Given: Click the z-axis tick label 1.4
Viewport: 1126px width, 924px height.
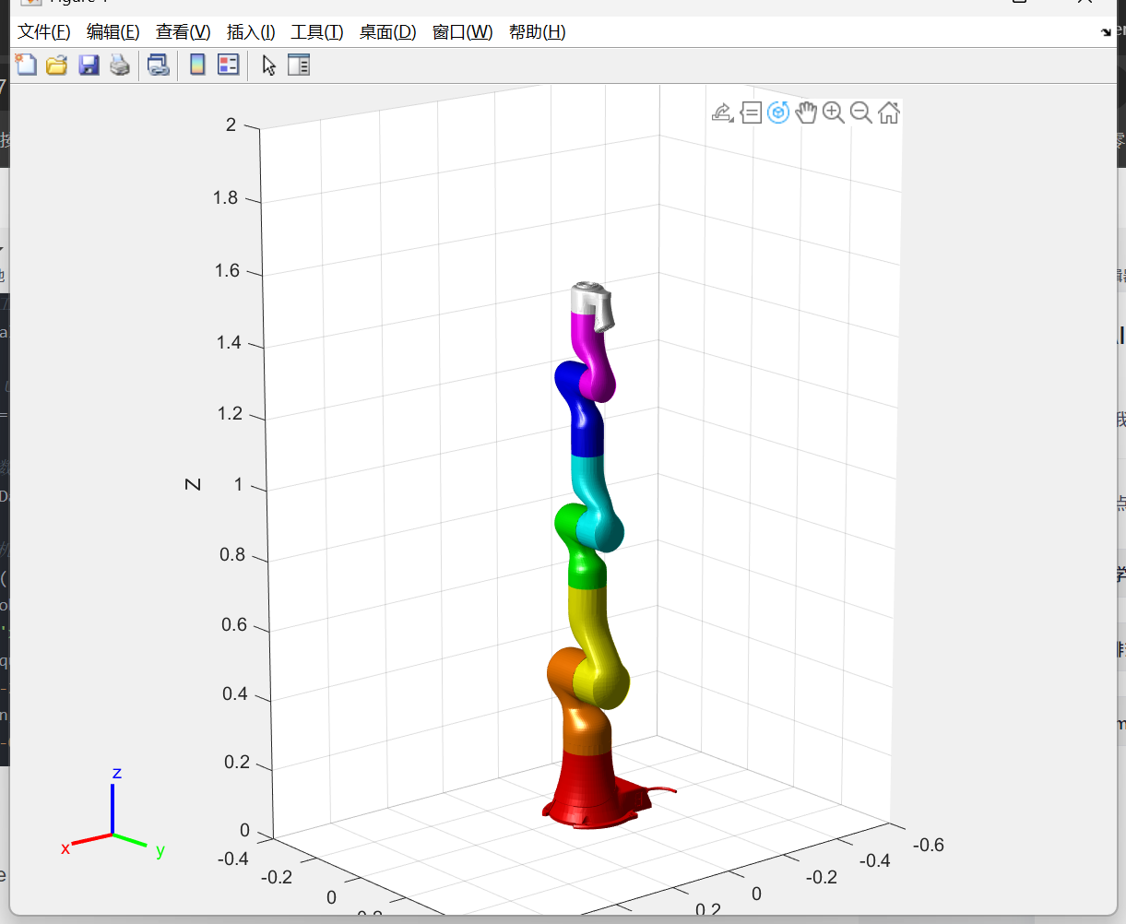Looking at the screenshot, I should [229, 343].
